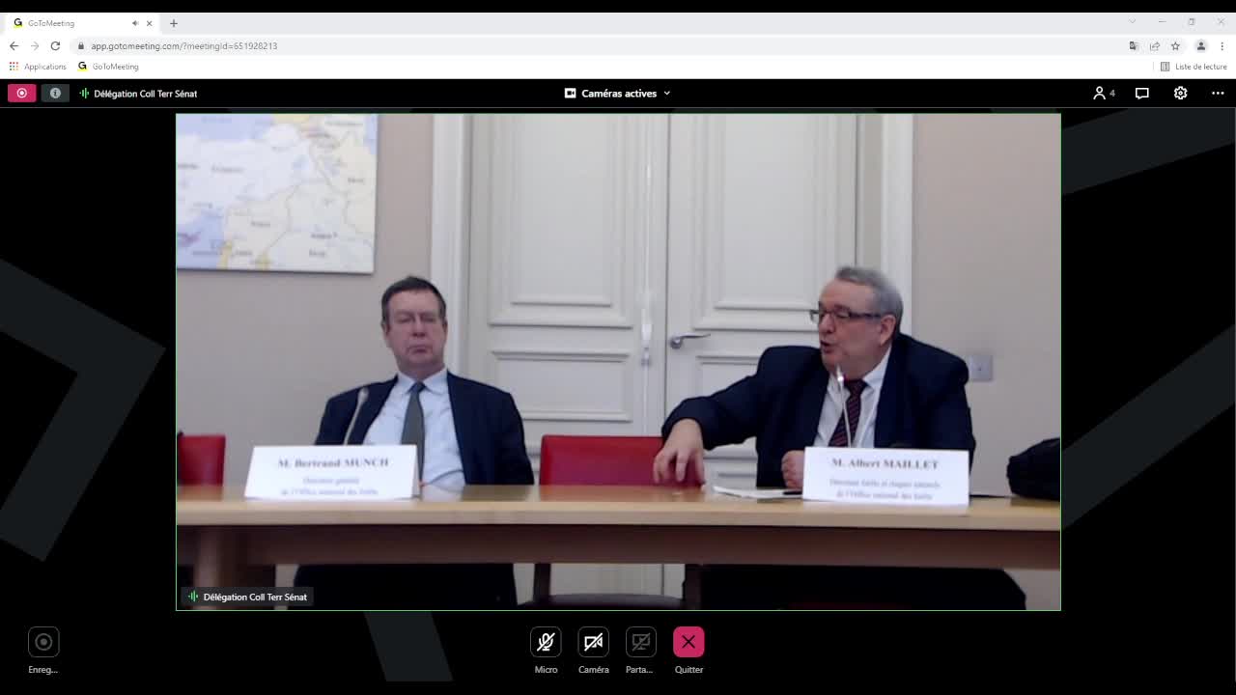This screenshot has width=1236, height=695.
Task: View site lock security information
Action: [x=81, y=45]
